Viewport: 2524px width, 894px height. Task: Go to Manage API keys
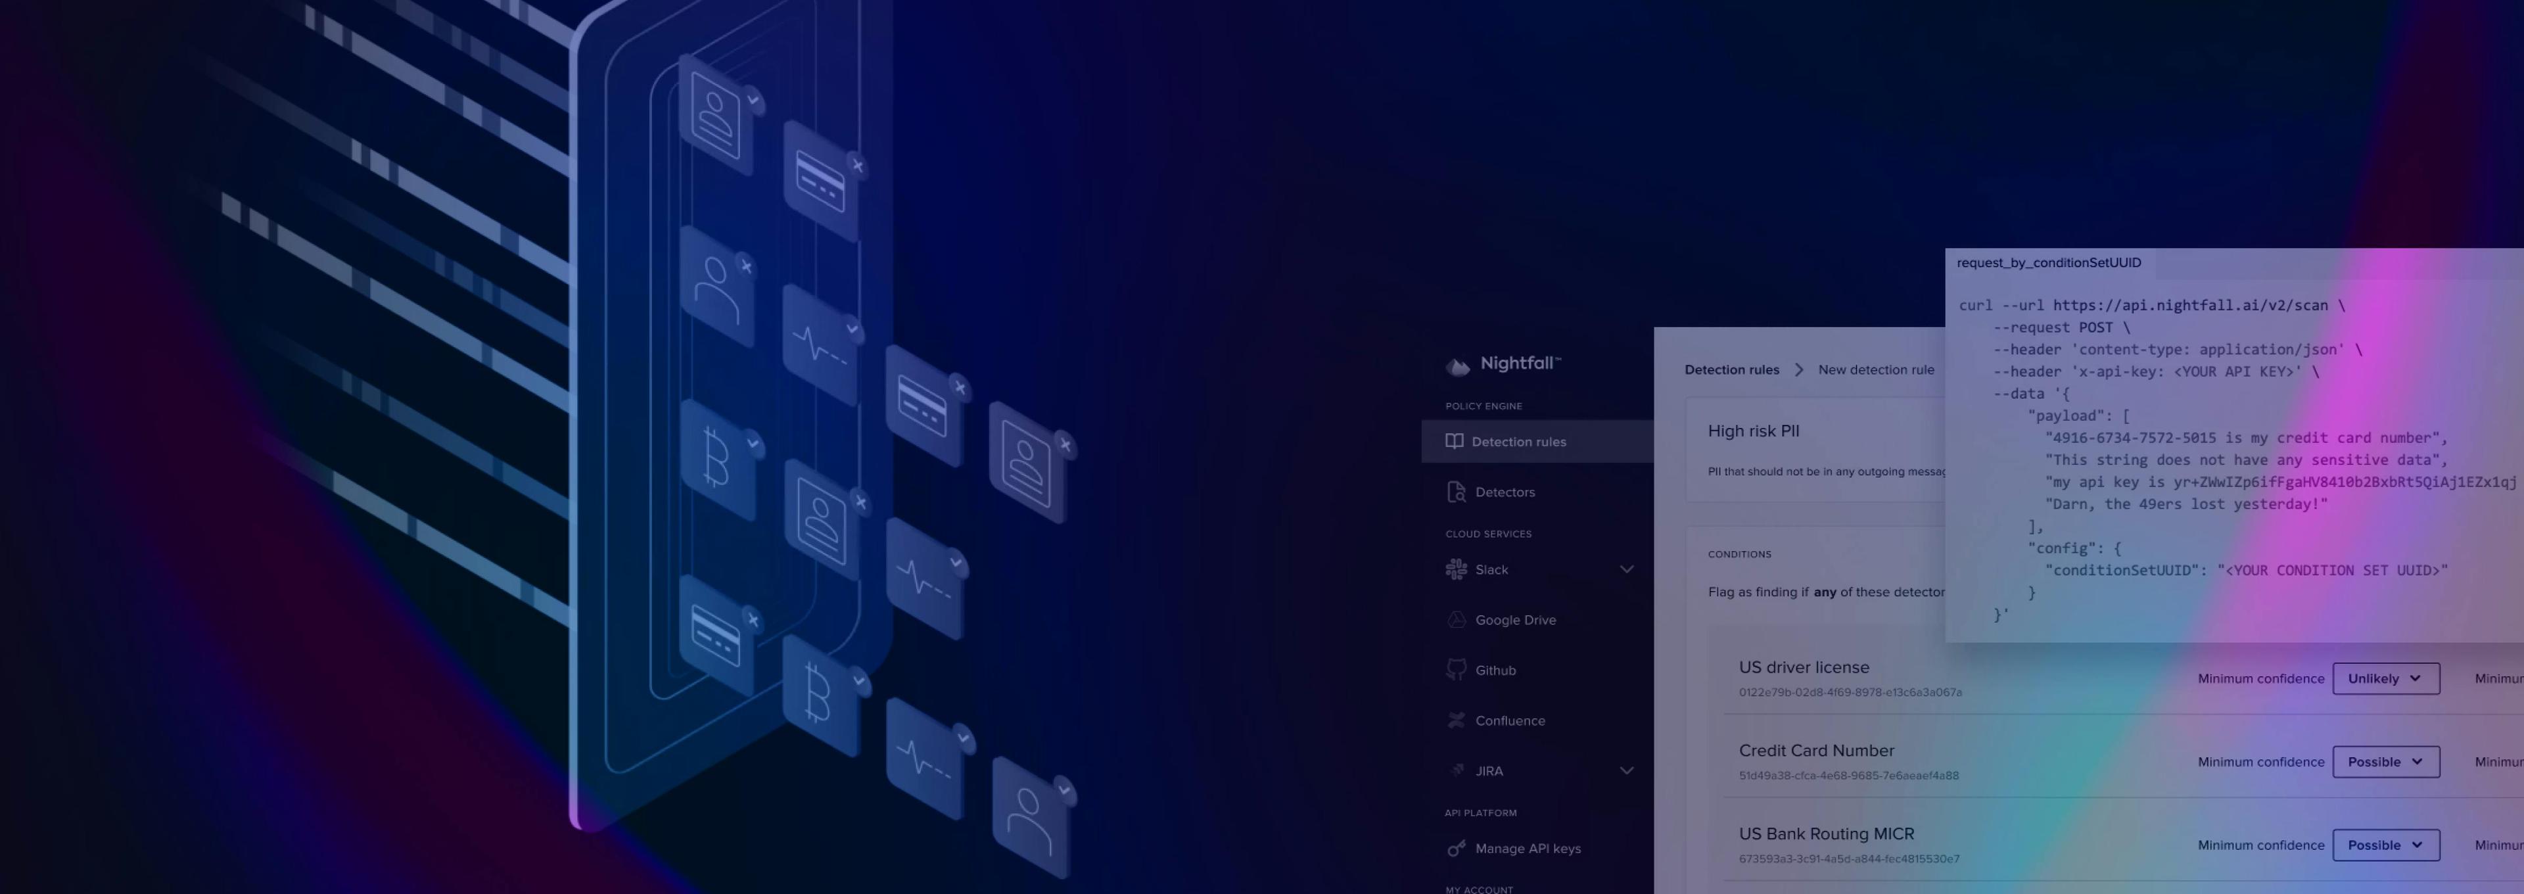pyautogui.click(x=1528, y=849)
